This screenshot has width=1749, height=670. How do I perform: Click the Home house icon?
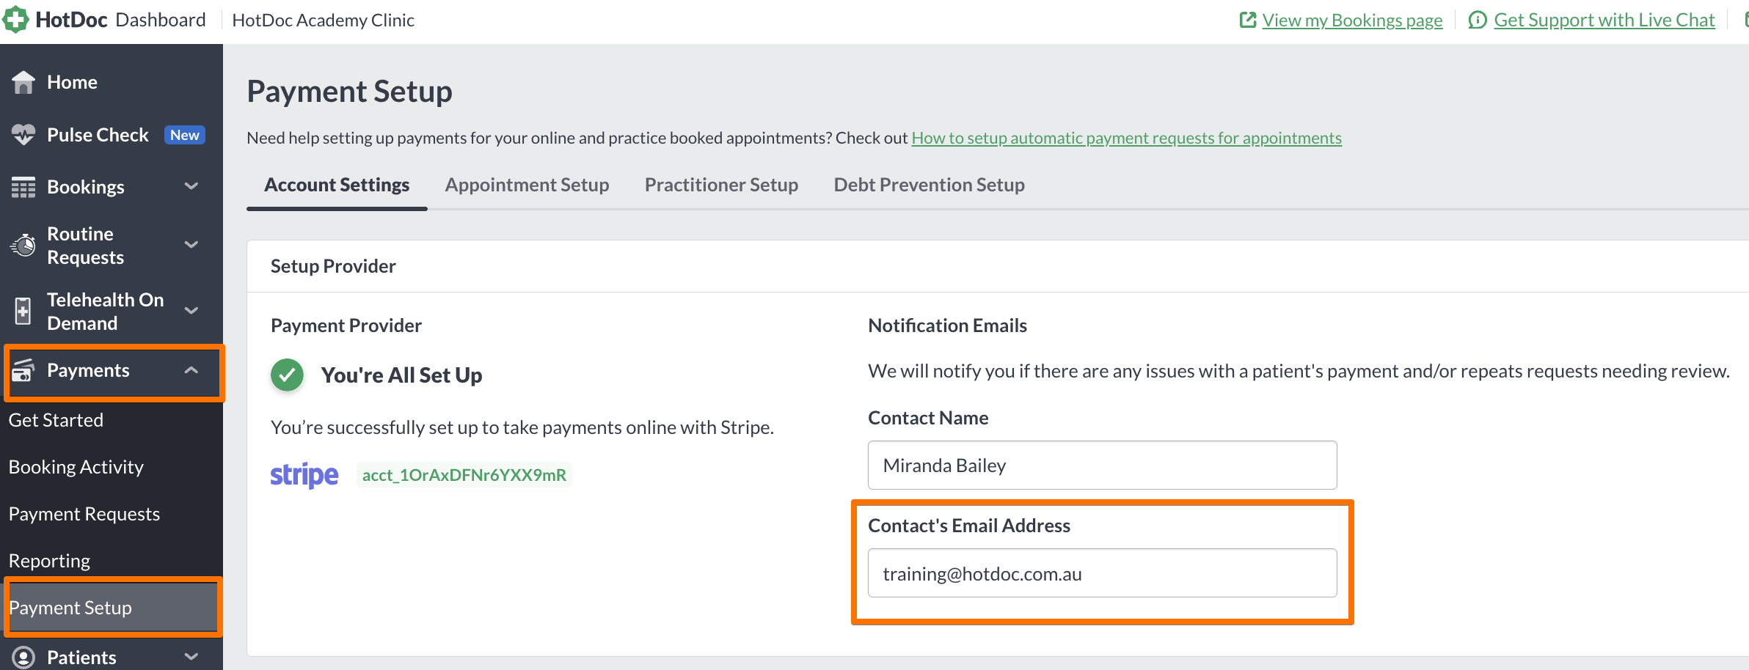[x=23, y=82]
